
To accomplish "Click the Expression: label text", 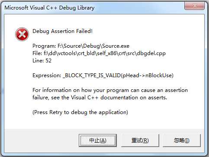I will point(47,75).
